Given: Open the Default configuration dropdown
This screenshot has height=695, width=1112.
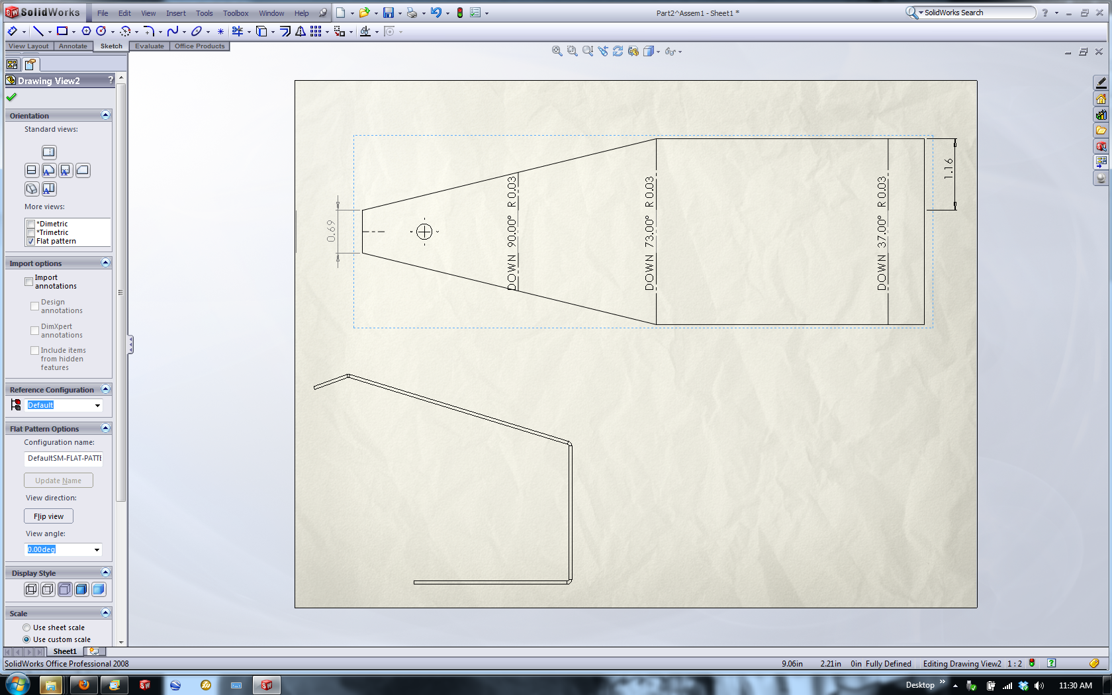Looking at the screenshot, I should (x=97, y=405).
